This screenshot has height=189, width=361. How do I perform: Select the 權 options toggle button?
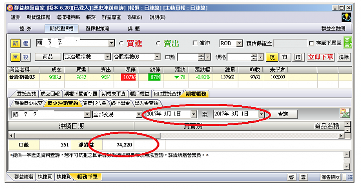pos(26,43)
